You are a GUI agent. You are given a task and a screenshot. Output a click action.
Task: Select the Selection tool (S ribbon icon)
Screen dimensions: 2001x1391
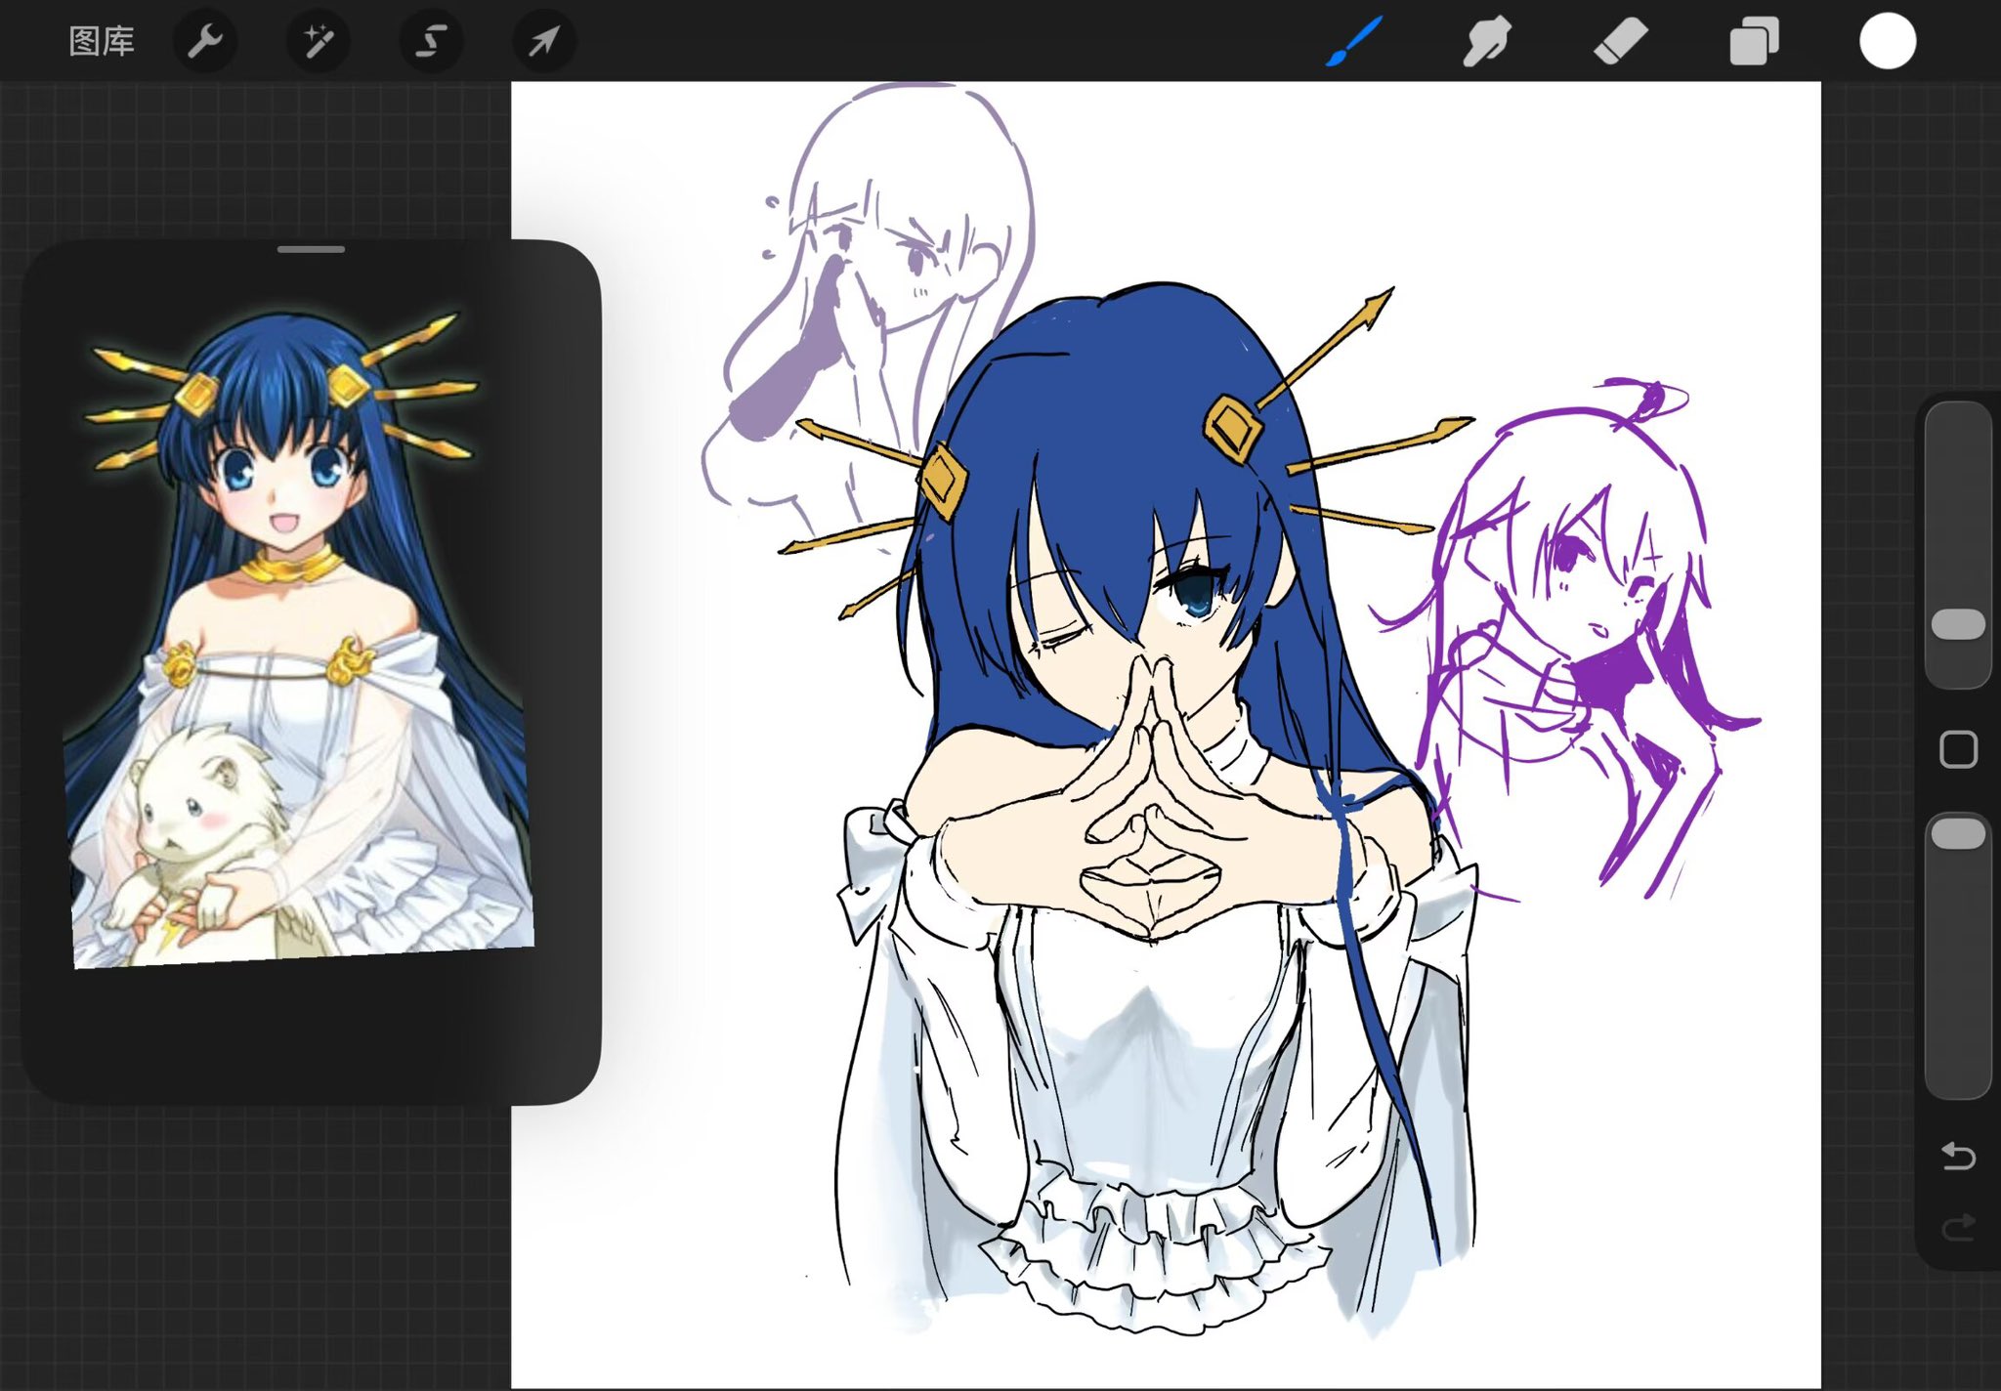[x=431, y=41]
